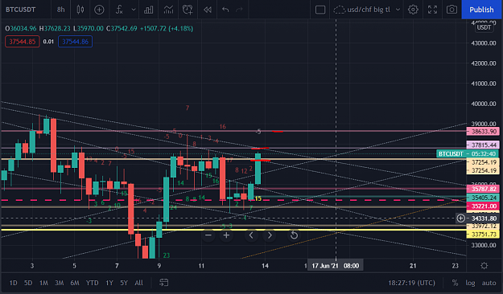Open the BTCUSDT symbol search

tap(21, 10)
